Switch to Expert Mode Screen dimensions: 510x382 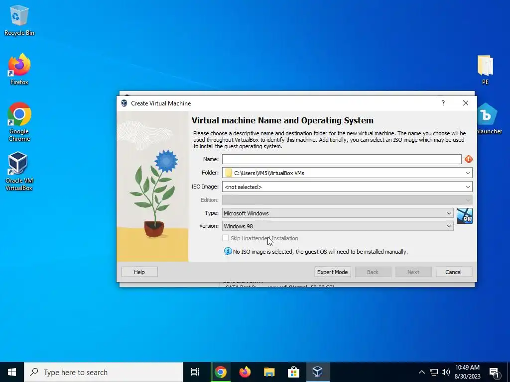(332, 272)
